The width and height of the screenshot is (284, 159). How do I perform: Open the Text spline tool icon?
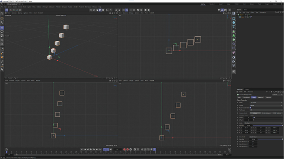tap(234, 27)
